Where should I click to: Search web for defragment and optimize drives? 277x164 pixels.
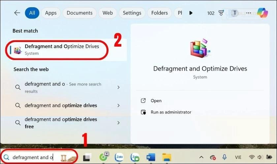(61, 106)
